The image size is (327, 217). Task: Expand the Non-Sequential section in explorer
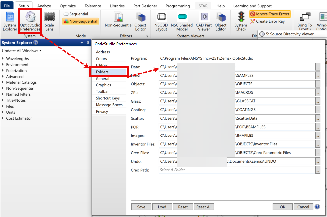click(3, 88)
